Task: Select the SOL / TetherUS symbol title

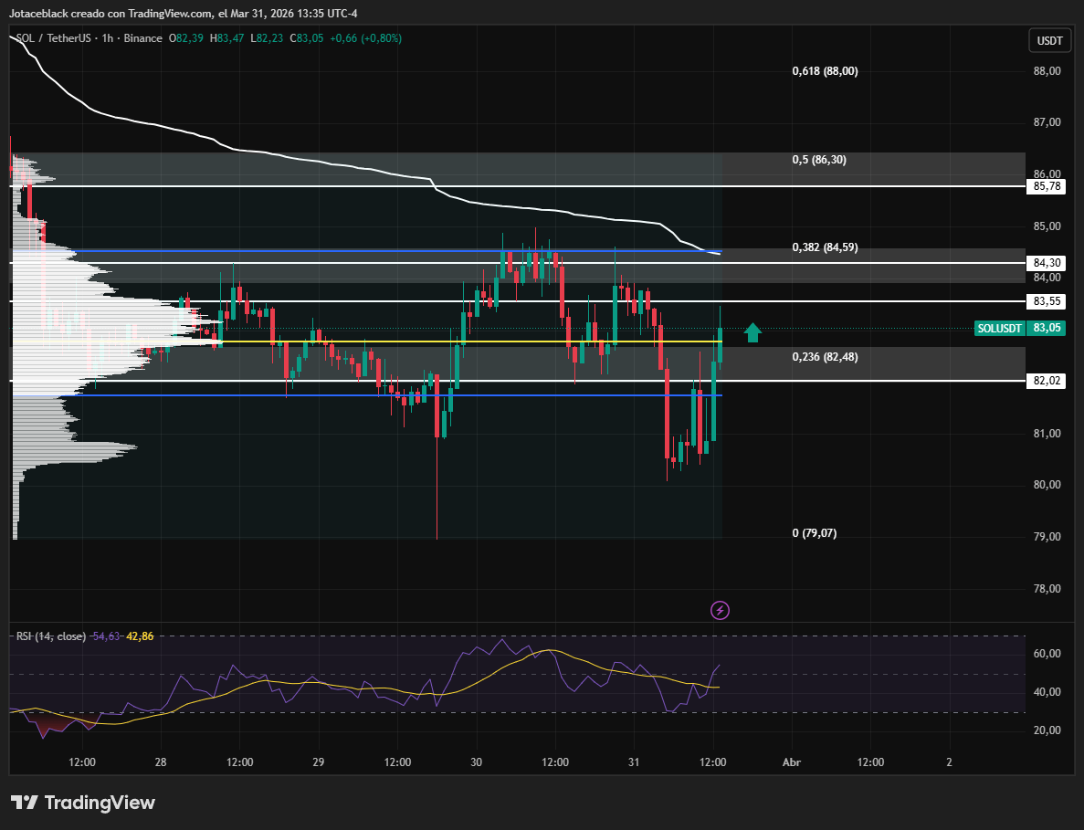Action: click(55, 38)
